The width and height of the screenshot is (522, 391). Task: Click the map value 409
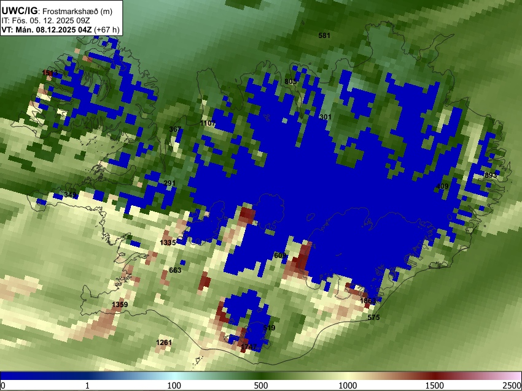(442, 186)
